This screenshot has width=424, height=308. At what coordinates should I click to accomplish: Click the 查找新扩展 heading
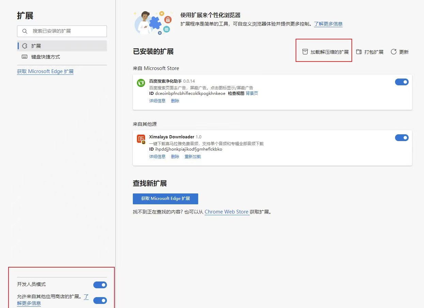click(150, 184)
